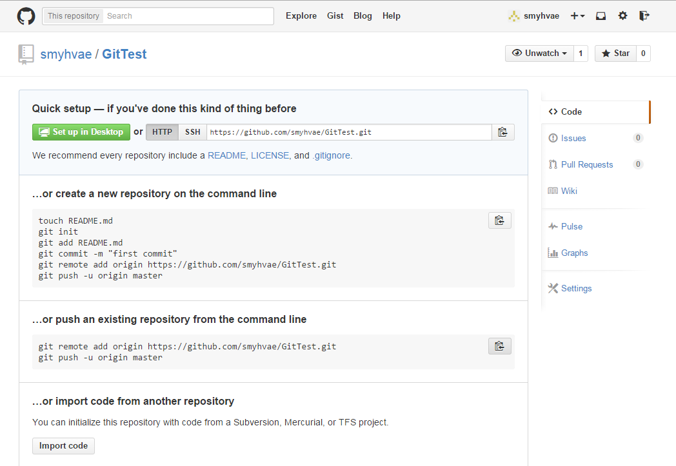The height and width of the screenshot is (466, 676).
Task: Click the This repository search scope label
Action: pyautogui.click(x=74, y=16)
